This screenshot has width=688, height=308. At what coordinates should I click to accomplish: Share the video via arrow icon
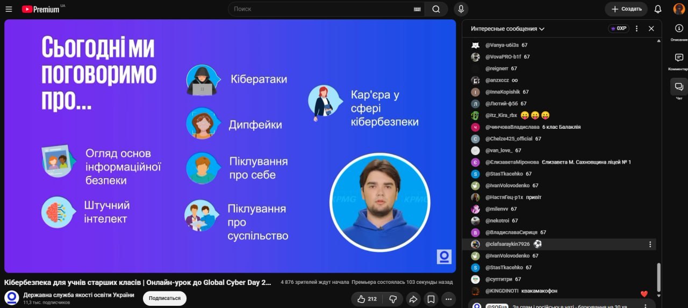pyautogui.click(x=413, y=299)
